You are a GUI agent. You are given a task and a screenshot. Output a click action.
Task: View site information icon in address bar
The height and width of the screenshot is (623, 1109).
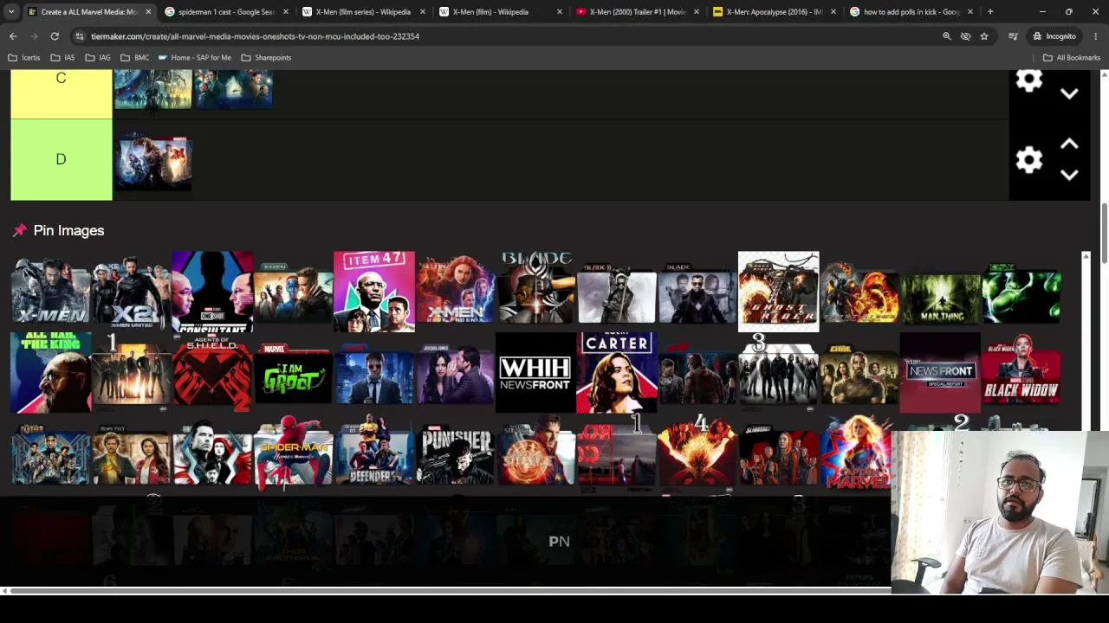point(80,36)
